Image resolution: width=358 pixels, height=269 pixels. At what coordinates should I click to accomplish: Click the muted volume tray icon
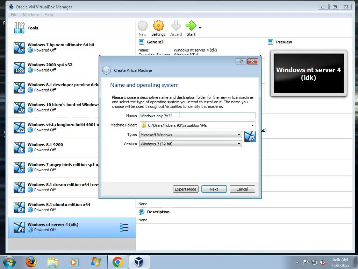[x=323, y=263]
